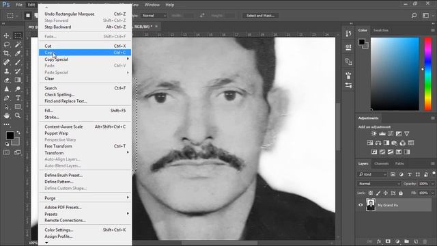
Task: Open the Kind filter dropdown
Action: tap(373, 174)
